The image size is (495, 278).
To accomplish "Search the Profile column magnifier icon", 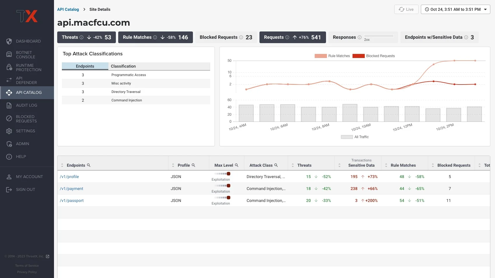I will tap(193, 165).
